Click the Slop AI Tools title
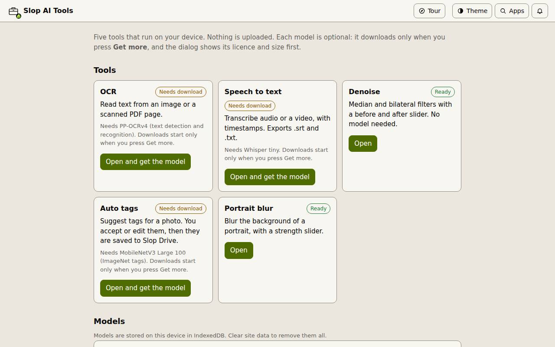This screenshot has height=347, width=555. tap(48, 10)
